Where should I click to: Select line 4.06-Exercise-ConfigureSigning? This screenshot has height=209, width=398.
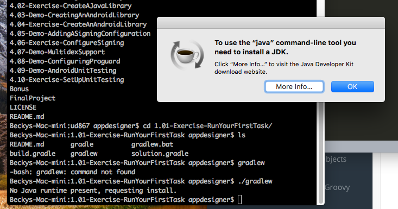[67, 42]
